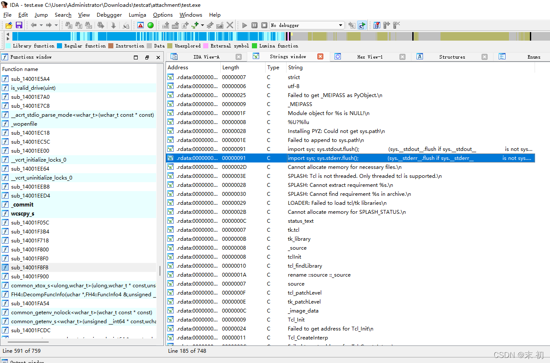Click the green circle status icon
550x363 pixels.
(151, 25)
